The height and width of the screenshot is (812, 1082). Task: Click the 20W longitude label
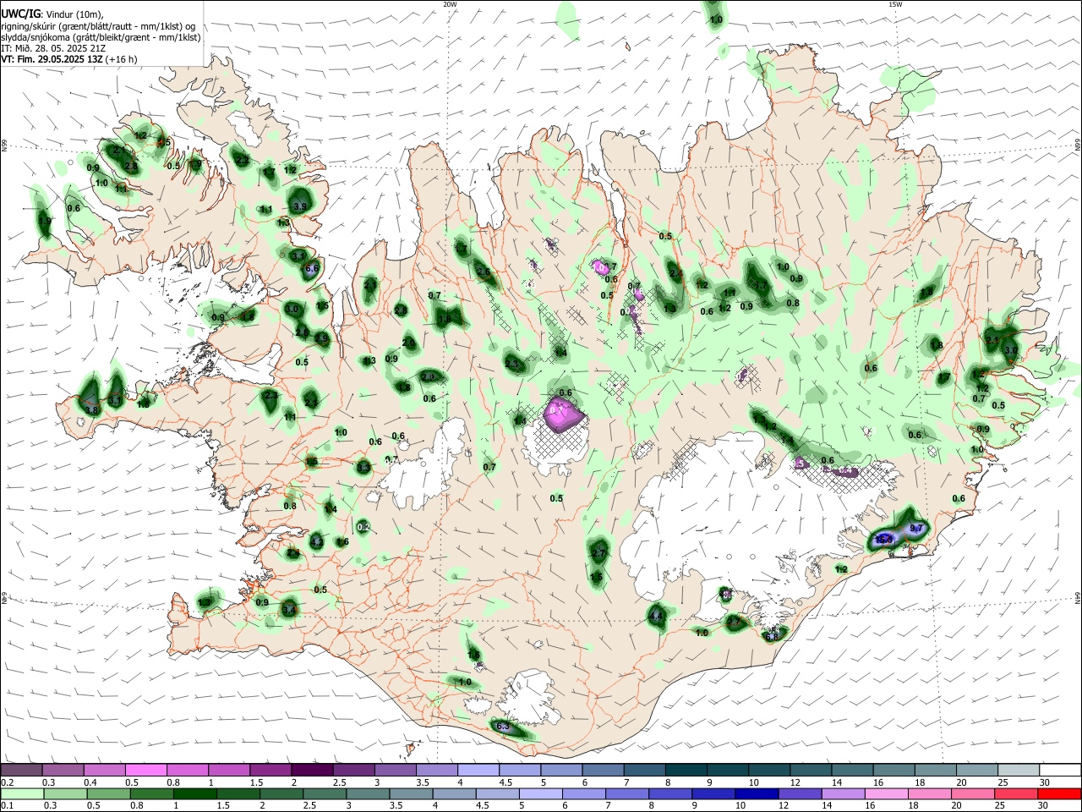(450, 4)
